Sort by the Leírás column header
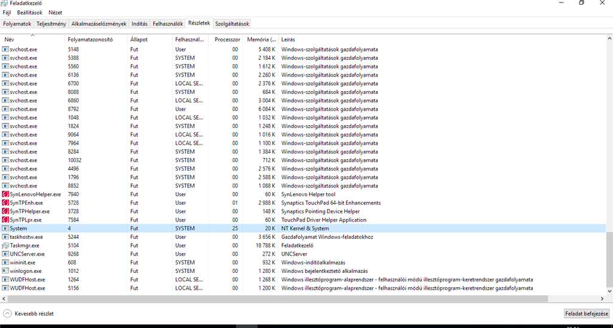The height and width of the screenshot is (328, 613). click(x=442, y=40)
